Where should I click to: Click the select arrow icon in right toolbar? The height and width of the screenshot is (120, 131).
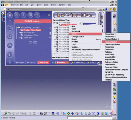pos(114,23)
